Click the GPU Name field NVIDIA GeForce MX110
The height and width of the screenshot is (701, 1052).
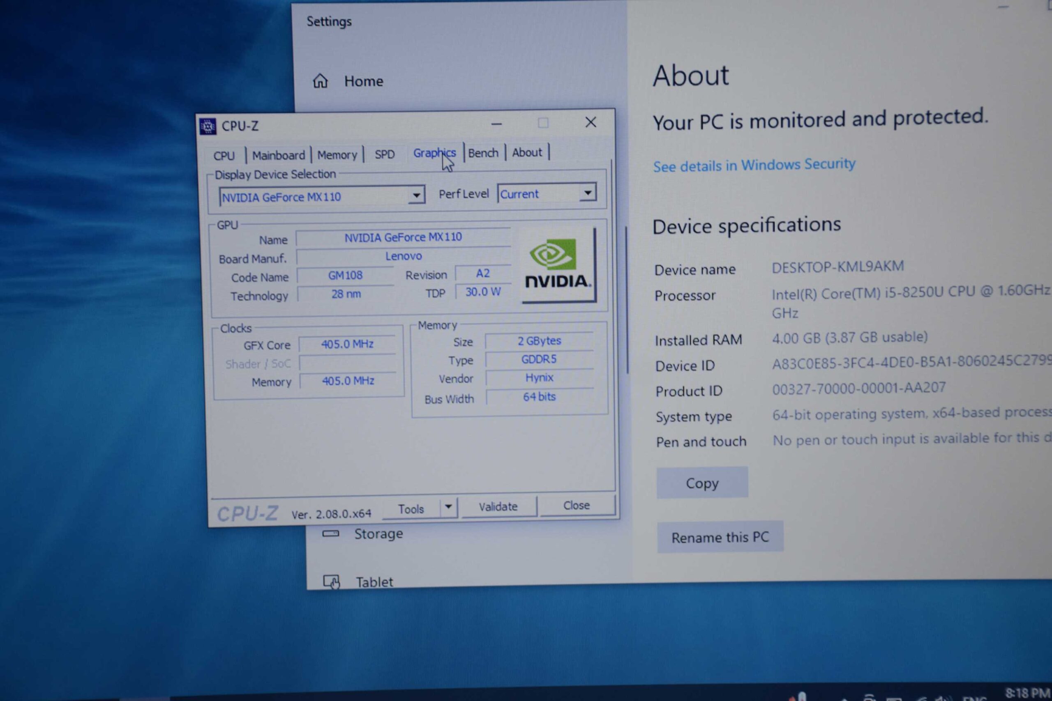click(x=403, y=237)
